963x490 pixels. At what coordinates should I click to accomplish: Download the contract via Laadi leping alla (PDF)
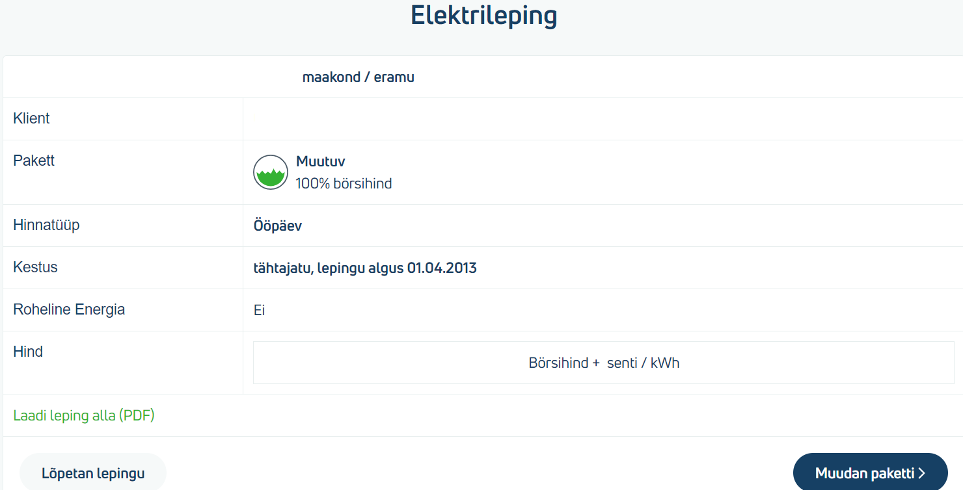84,415
